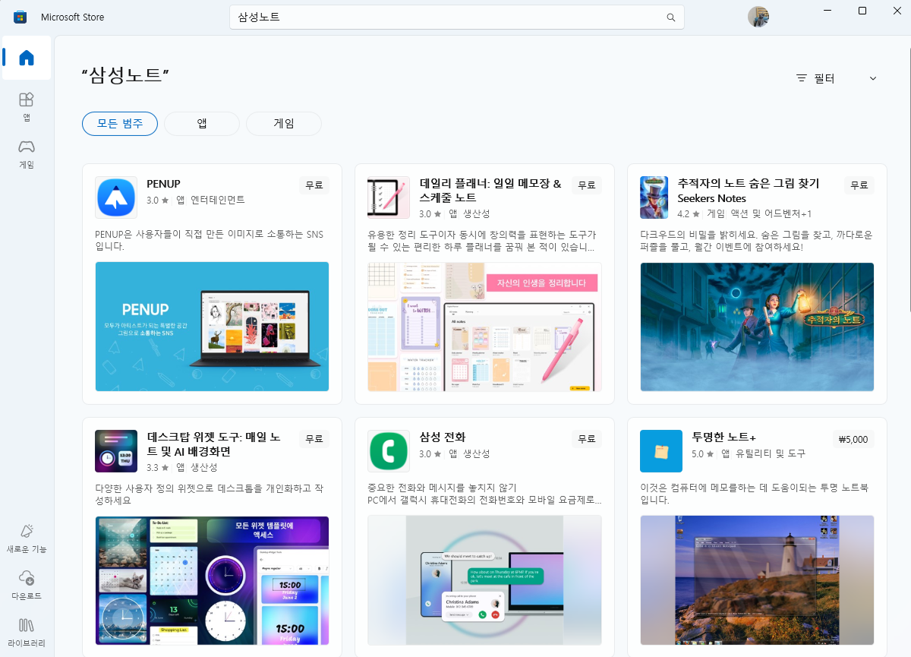Click the 데일리 플래너 app icon
The width and height of the screenshot is (911, 657).
pyautogui.click(x=389, y=197)
